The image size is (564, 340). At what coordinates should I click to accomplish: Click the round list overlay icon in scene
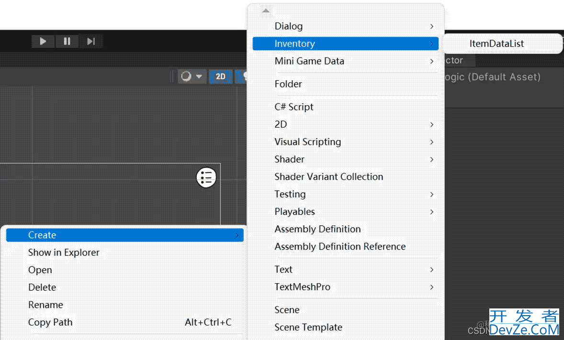coord(206,177)
